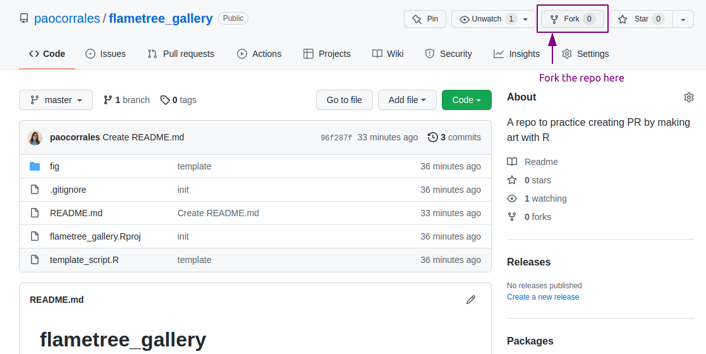Open the Packages heading link
Screen dimensions: 706x354
[530, 341]
